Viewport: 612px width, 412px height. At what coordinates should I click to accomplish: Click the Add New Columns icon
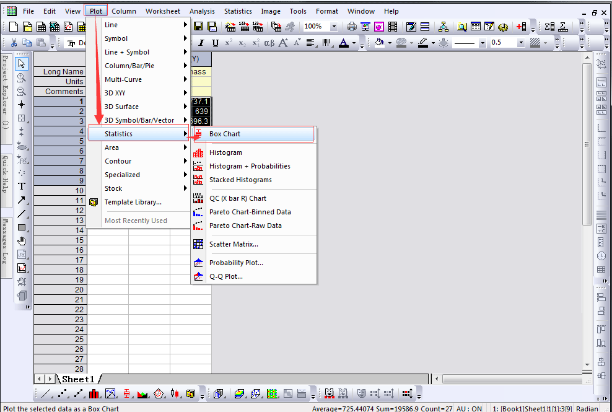tap(521, 27)
